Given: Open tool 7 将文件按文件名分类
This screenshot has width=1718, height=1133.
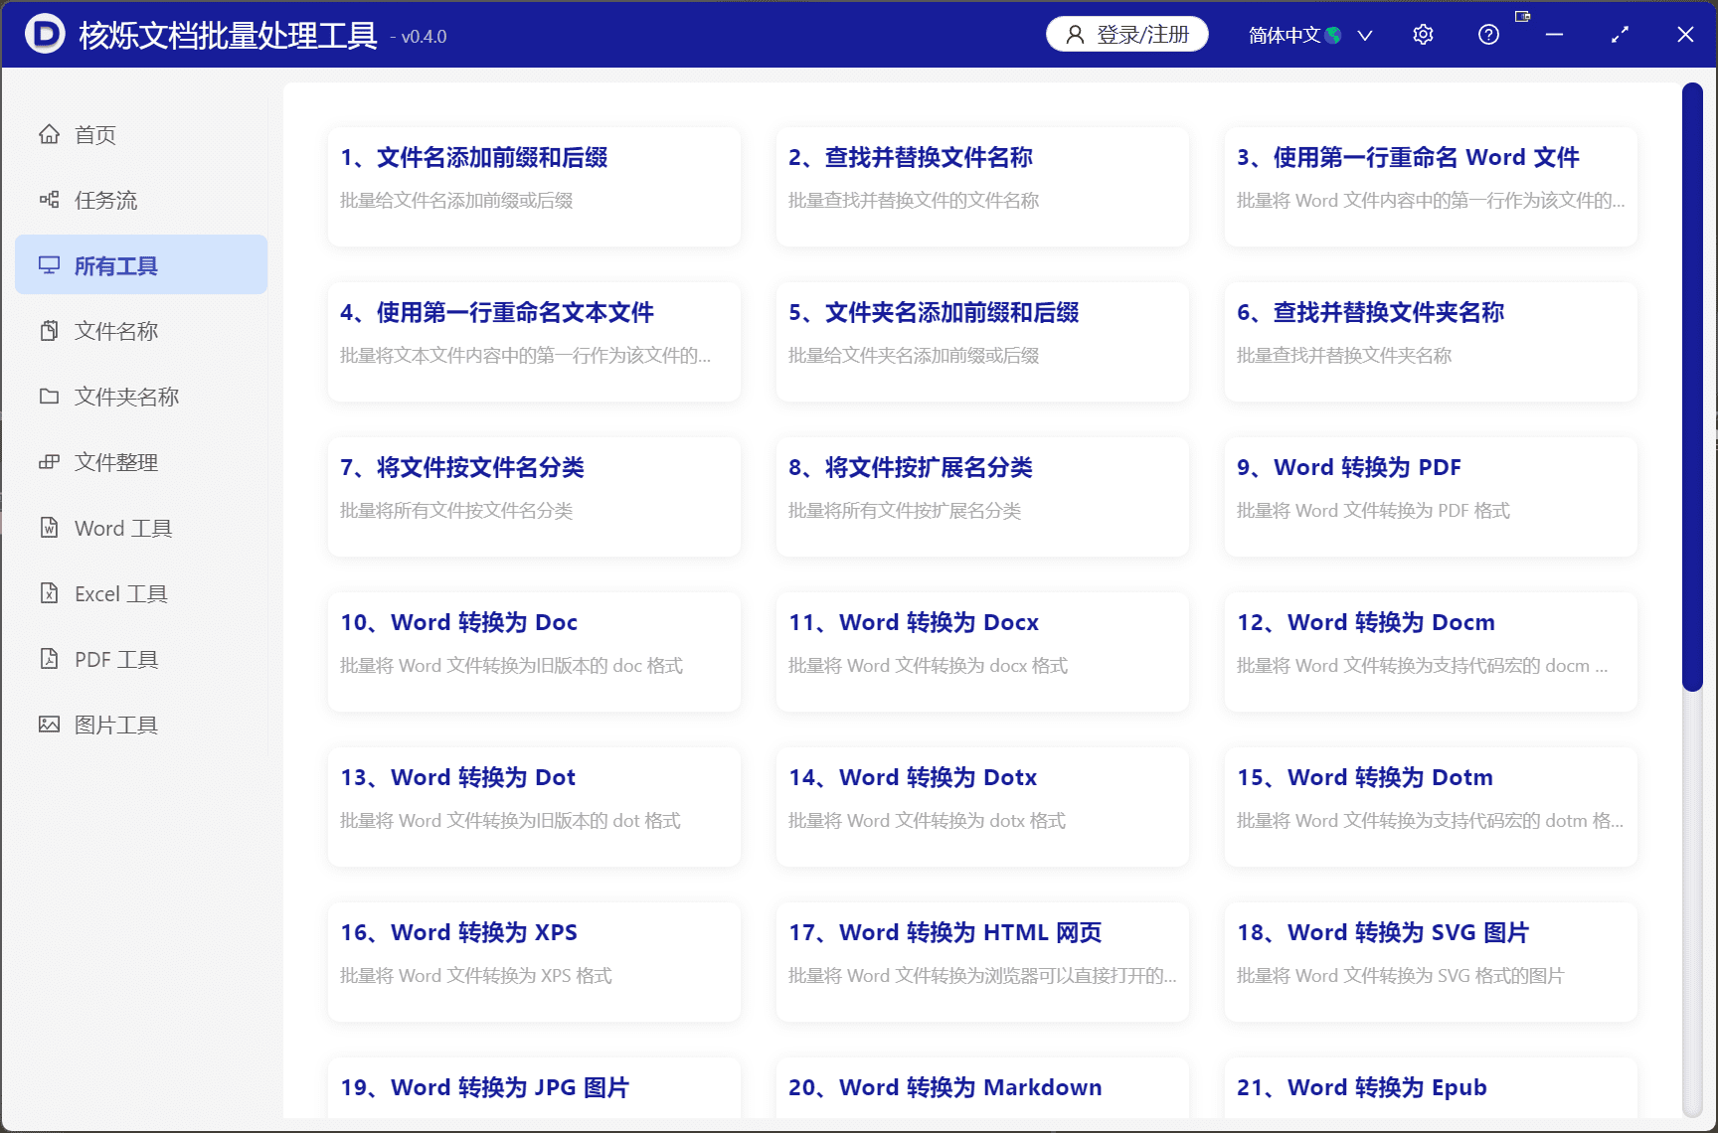Looking at the screenshot, I should [534, 496].
